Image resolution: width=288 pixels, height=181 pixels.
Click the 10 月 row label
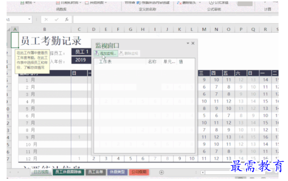tap(31, 145)
